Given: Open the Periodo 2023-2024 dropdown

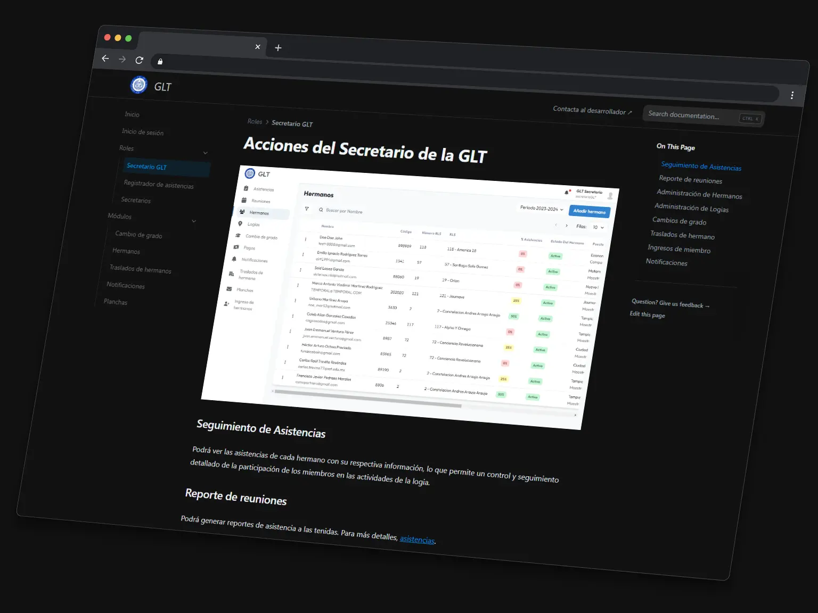Looking at the screenshot, I should pyautogui.click(x=542, y=209).
